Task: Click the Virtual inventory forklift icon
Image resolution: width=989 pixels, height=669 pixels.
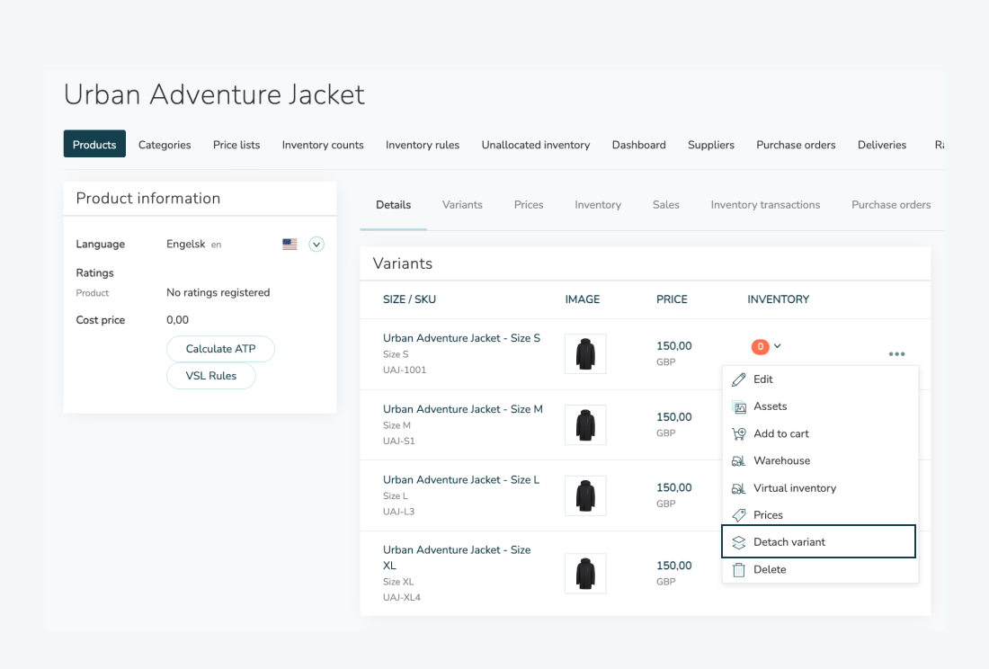Action: [739, 488]
